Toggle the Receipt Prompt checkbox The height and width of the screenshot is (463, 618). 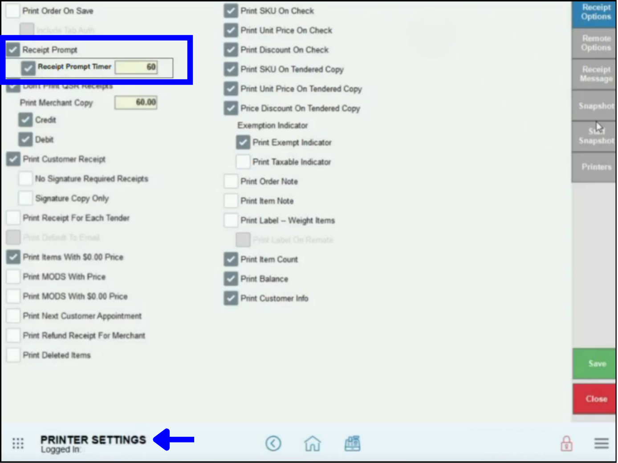click(13, 50)
